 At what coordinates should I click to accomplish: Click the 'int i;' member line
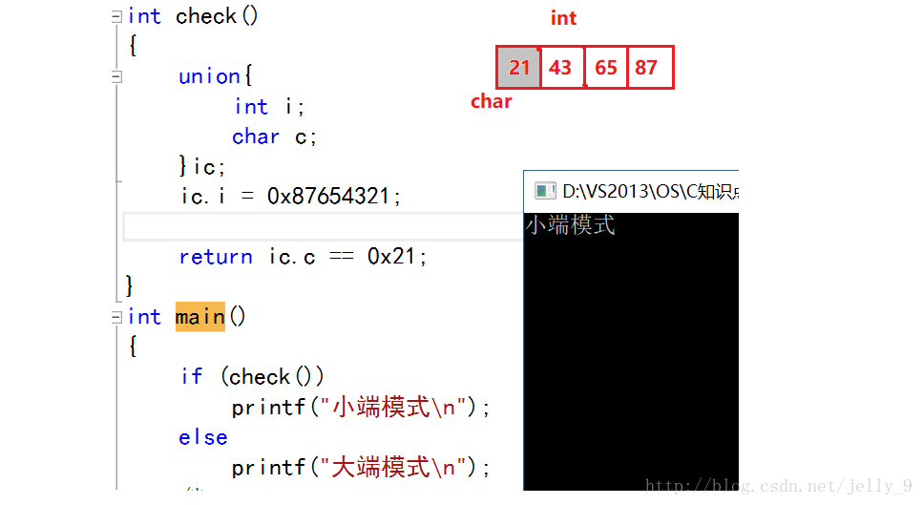click(x=269, y=107)
